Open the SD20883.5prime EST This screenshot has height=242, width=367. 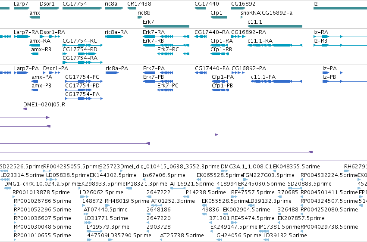pos(295,188)
